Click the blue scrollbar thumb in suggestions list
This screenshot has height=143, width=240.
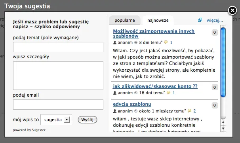pos(223,62)
